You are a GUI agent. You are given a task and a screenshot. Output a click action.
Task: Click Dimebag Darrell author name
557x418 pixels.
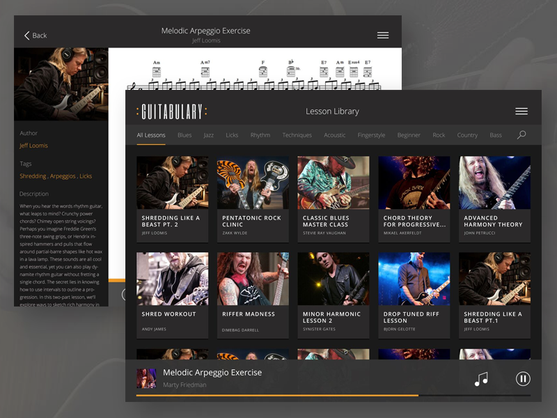[240, 330]
